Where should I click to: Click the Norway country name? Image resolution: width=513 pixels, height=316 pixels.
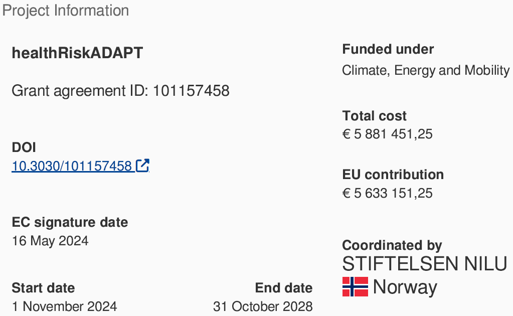click(x=405, y=287)
